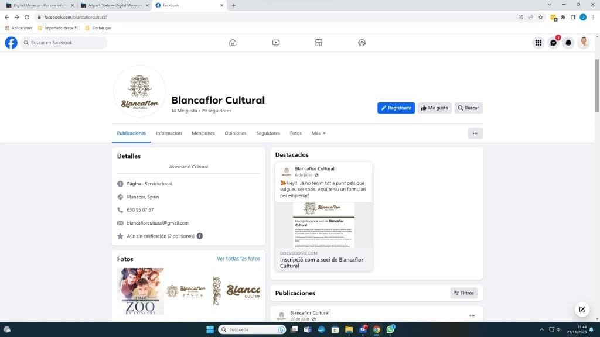The width and height of the screenshot is (600, 337).
Task: Switch to the Fotos tab
Action: [295, 133]
